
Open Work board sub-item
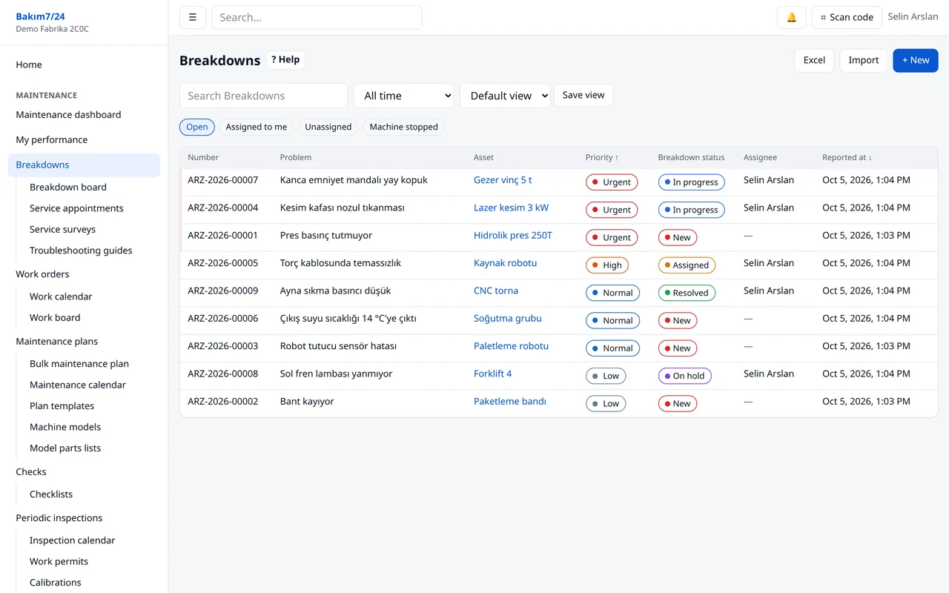[55, 317]
